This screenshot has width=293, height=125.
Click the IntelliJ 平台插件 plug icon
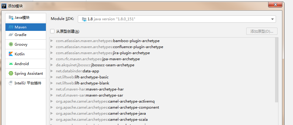[11, 83]
